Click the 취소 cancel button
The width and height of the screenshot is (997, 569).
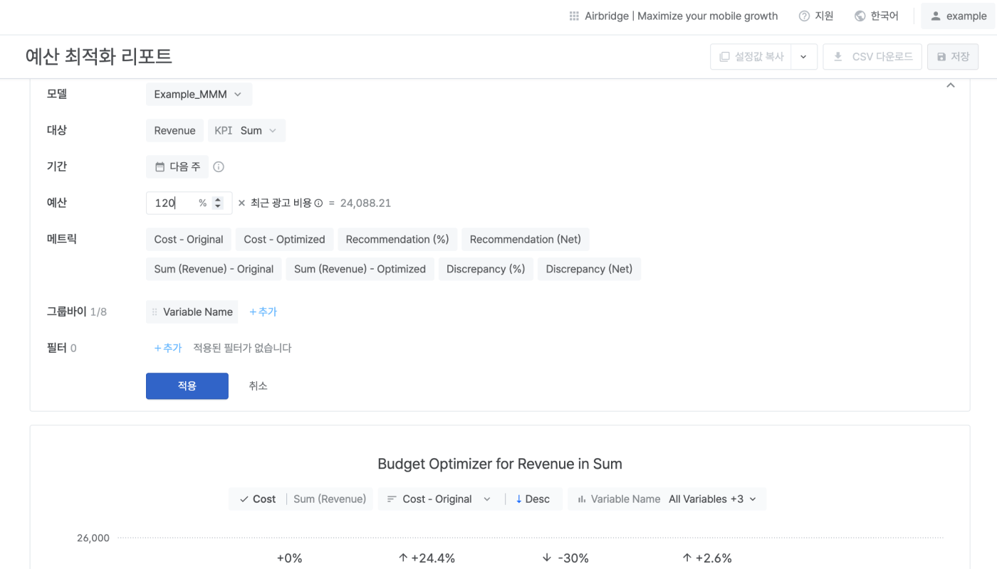258,386
